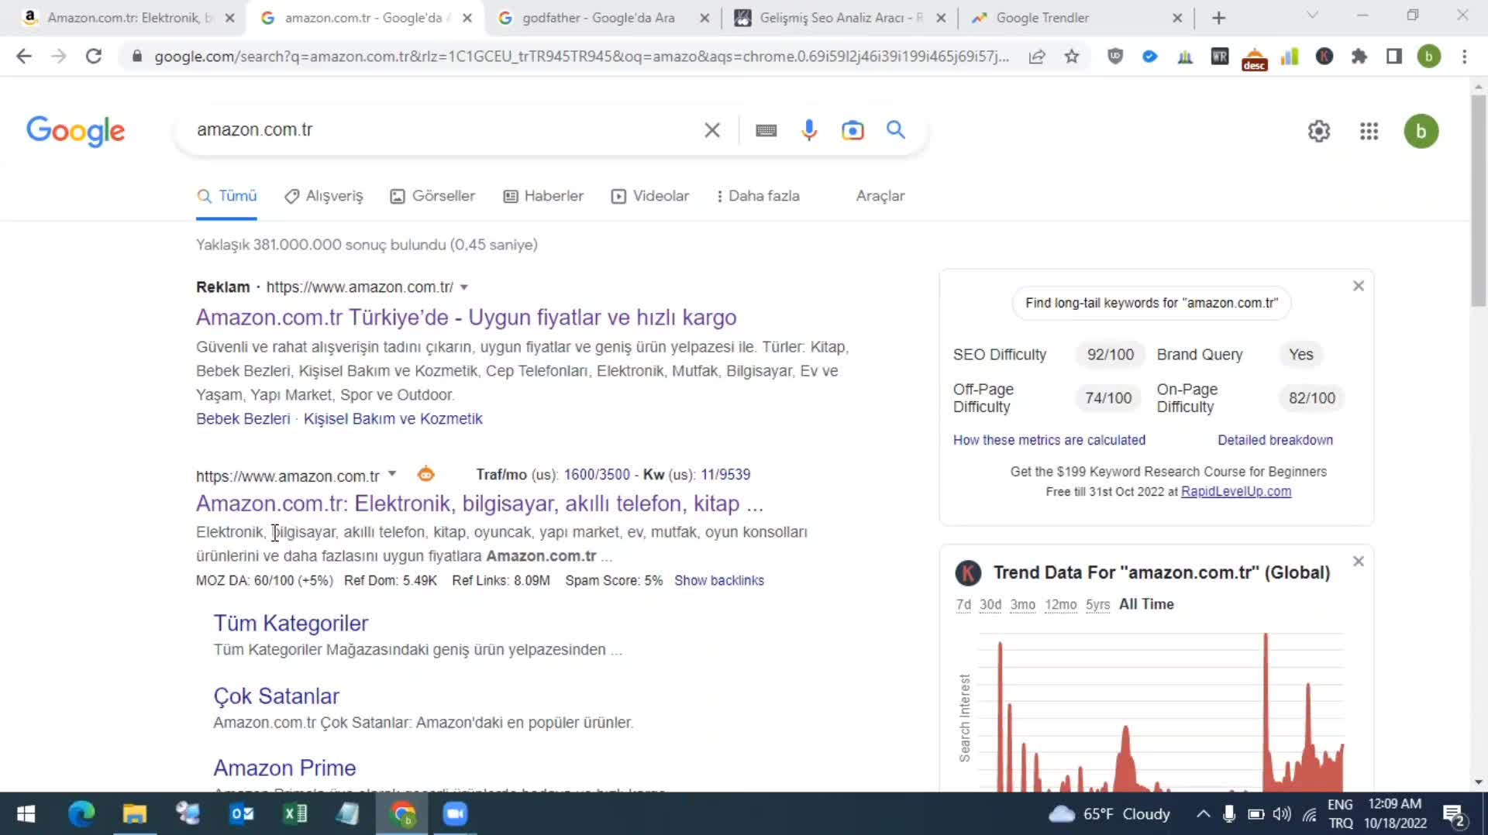Viewport: 1488px width, 835px height.
Task: Open the tab search chevron
Action: click(1312, 15)
